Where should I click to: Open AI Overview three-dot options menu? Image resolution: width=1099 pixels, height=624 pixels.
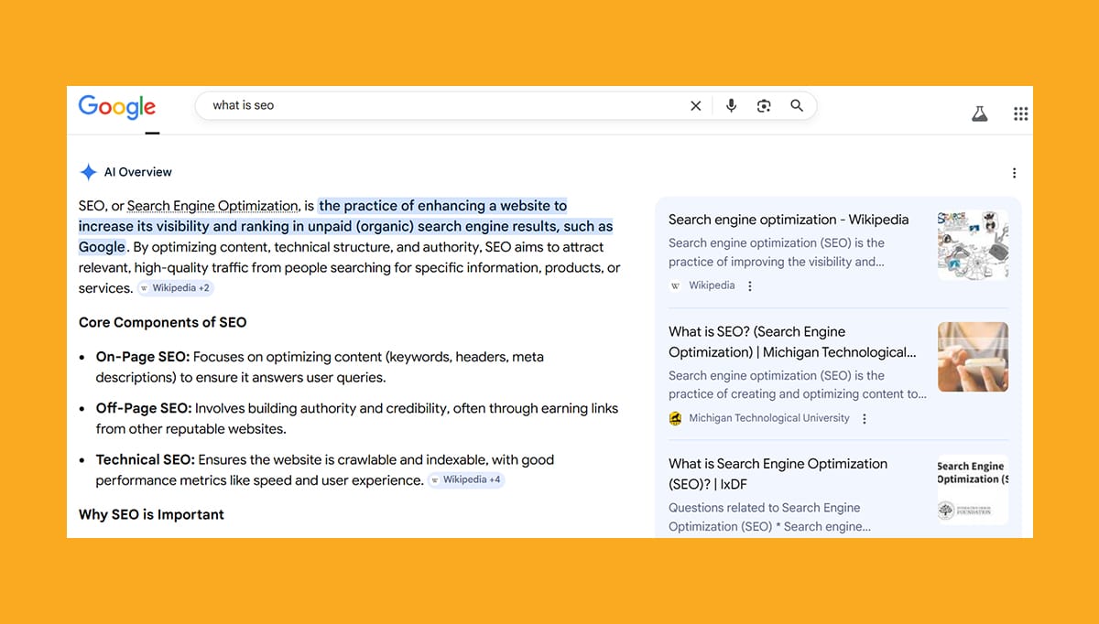[1014, 173]
